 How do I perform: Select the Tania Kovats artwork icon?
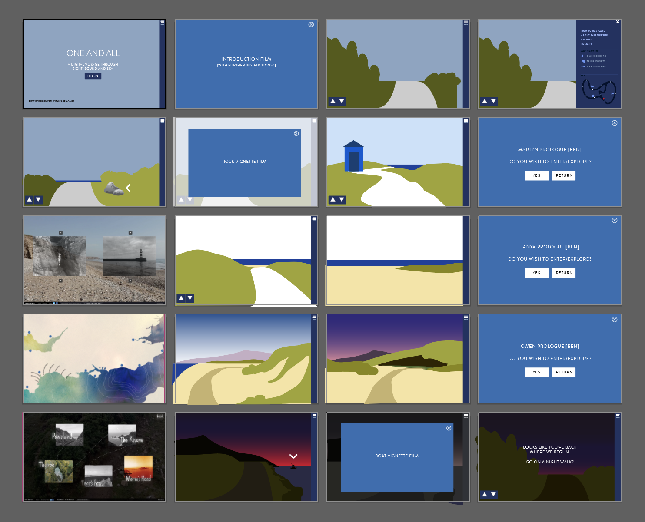pos(583,61)
